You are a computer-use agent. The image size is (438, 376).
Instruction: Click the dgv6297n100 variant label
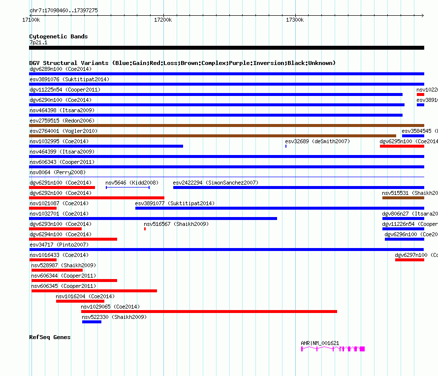(416, 255)
